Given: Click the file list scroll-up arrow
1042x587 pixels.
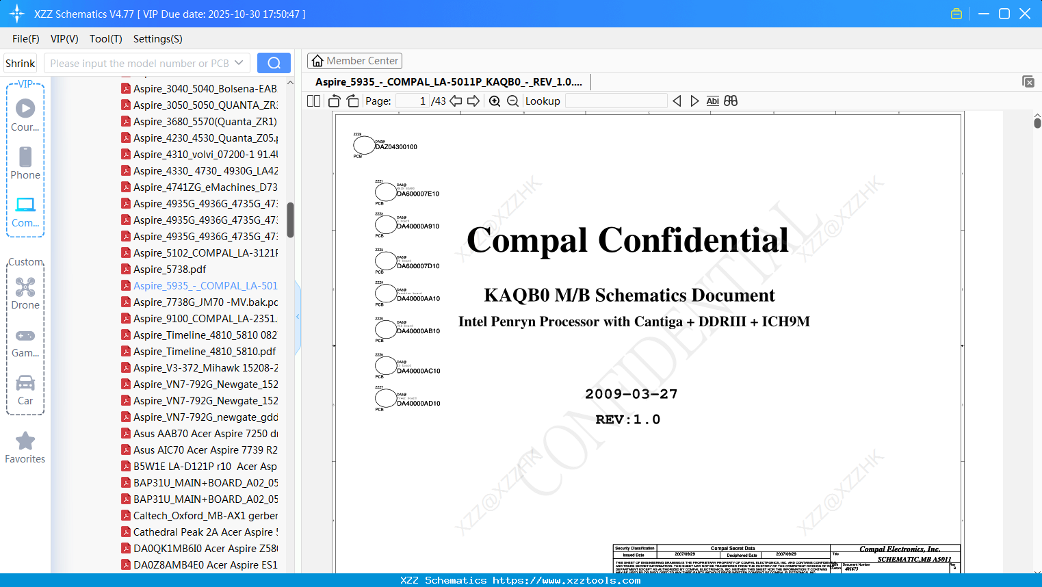Looking at the screenshot, I should (290, 83).
